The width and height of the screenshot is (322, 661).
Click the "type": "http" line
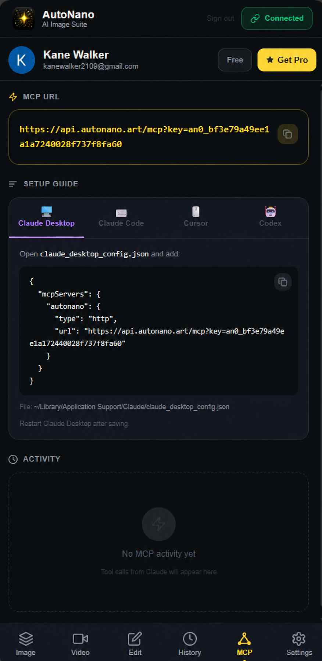click(x=86, y=319)
